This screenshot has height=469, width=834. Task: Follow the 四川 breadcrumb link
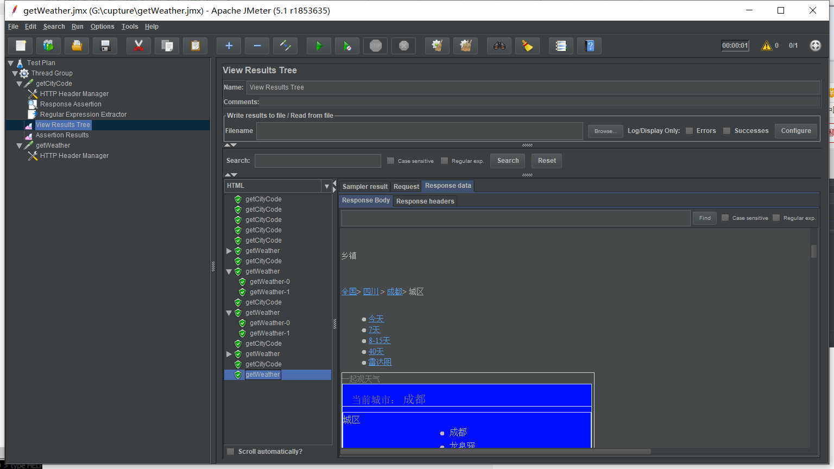(x=371, y=291)
